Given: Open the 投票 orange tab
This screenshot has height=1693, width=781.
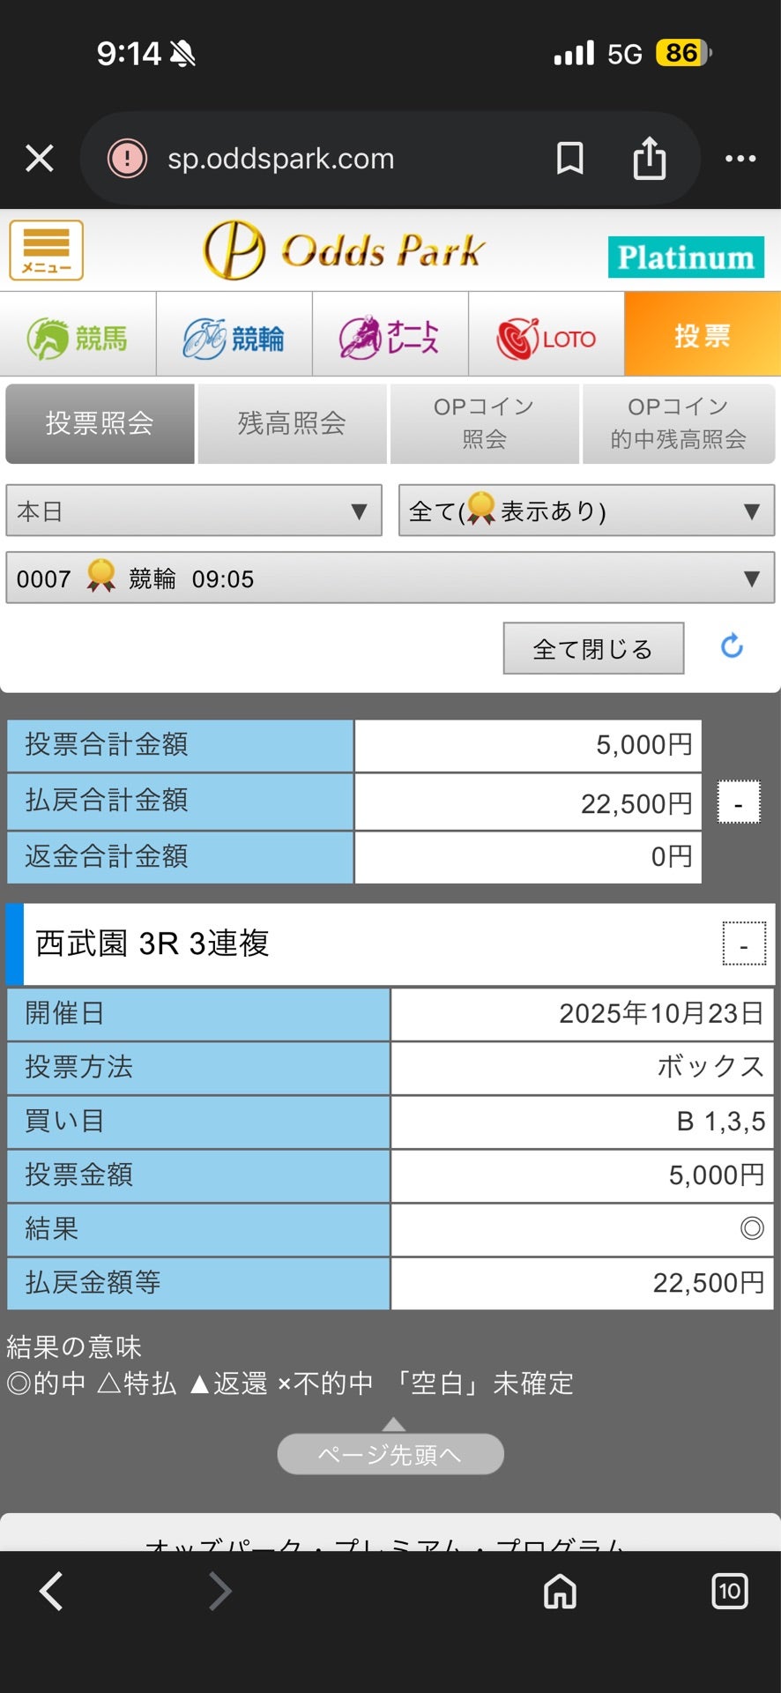Looking at the screenshot, I should (703, 335).
